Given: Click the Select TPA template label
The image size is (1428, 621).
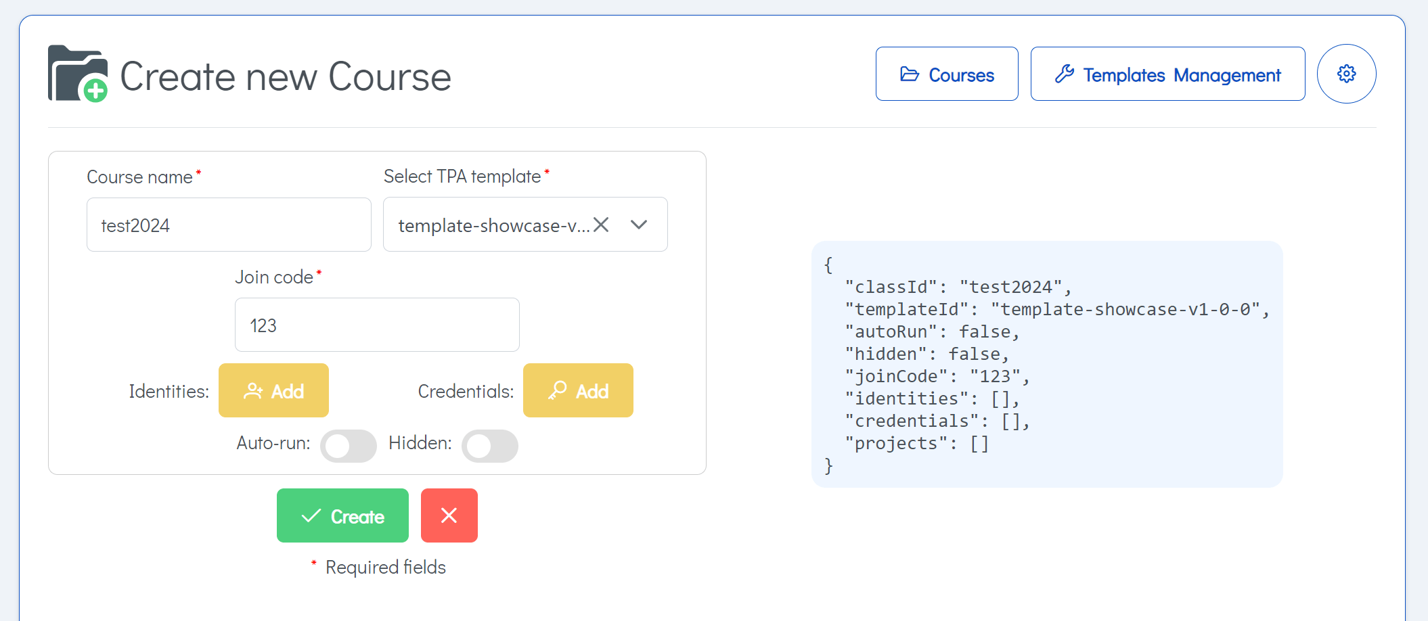Looking at the screenshot, I should [x=462, y=176].
